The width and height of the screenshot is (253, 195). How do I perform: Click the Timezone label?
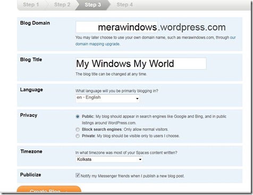tap(31, 151)
